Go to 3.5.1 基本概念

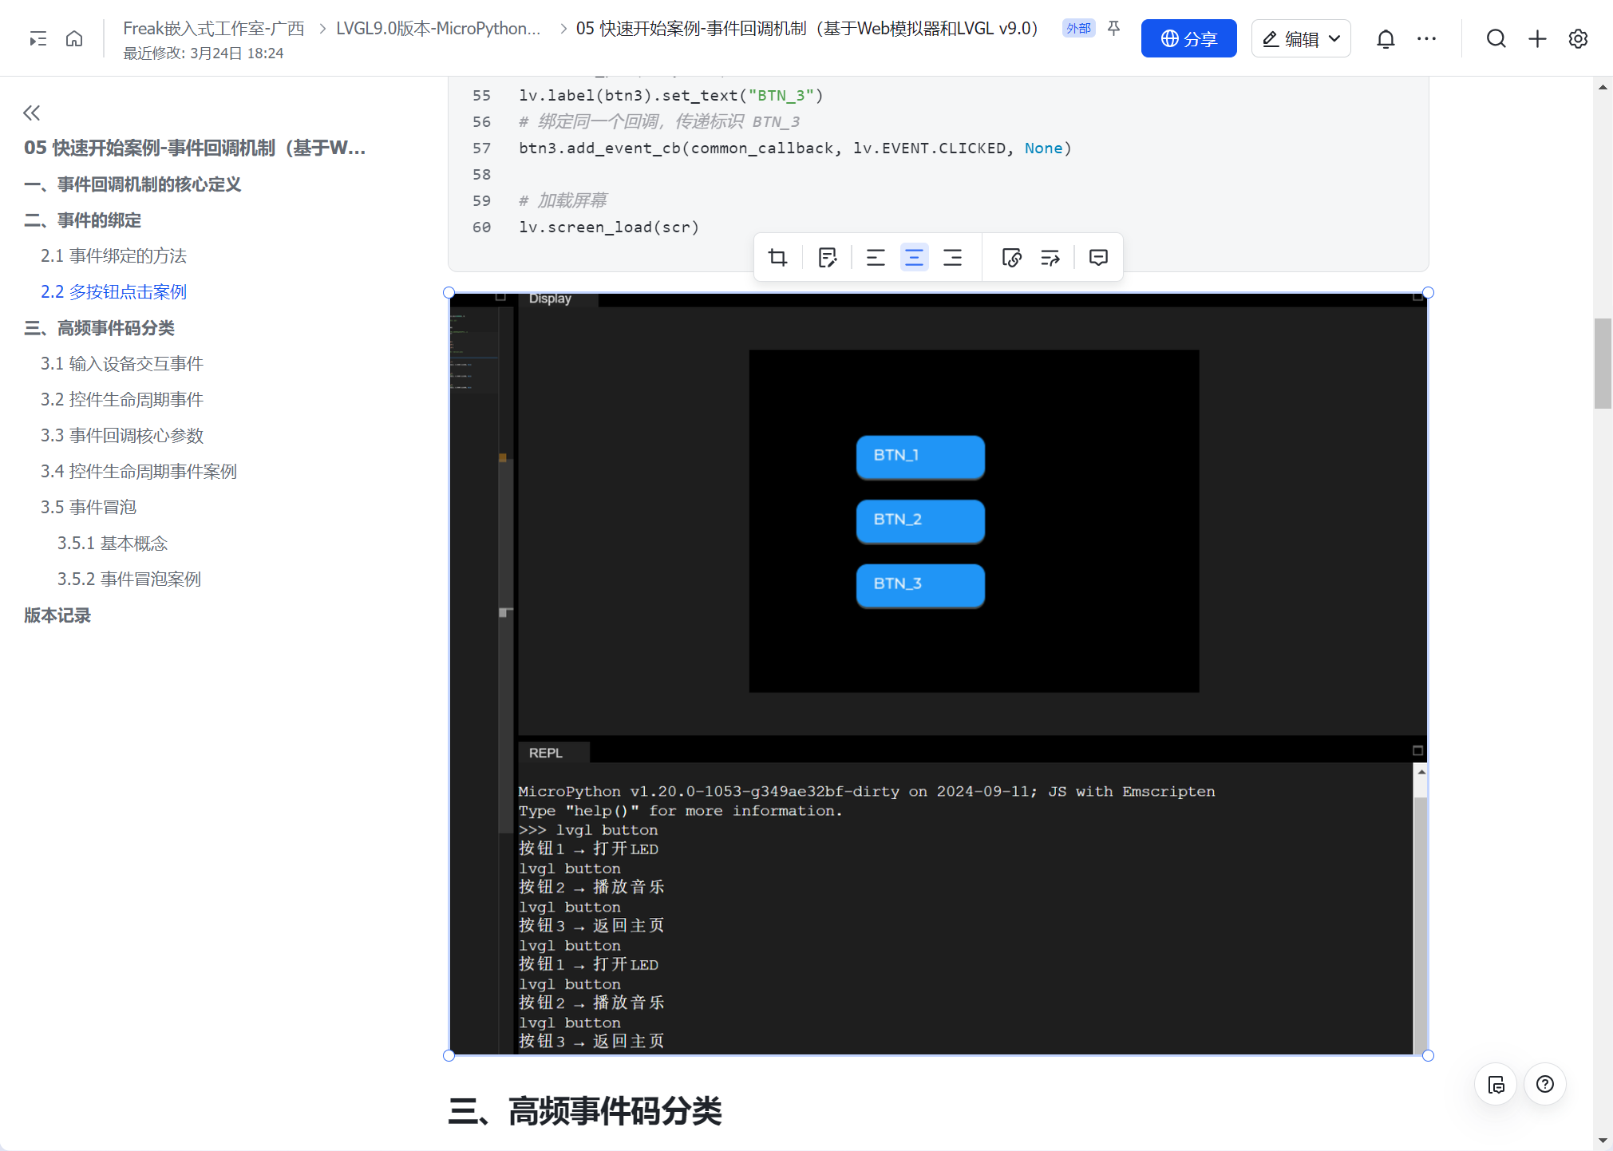click(x=113, y=544)
